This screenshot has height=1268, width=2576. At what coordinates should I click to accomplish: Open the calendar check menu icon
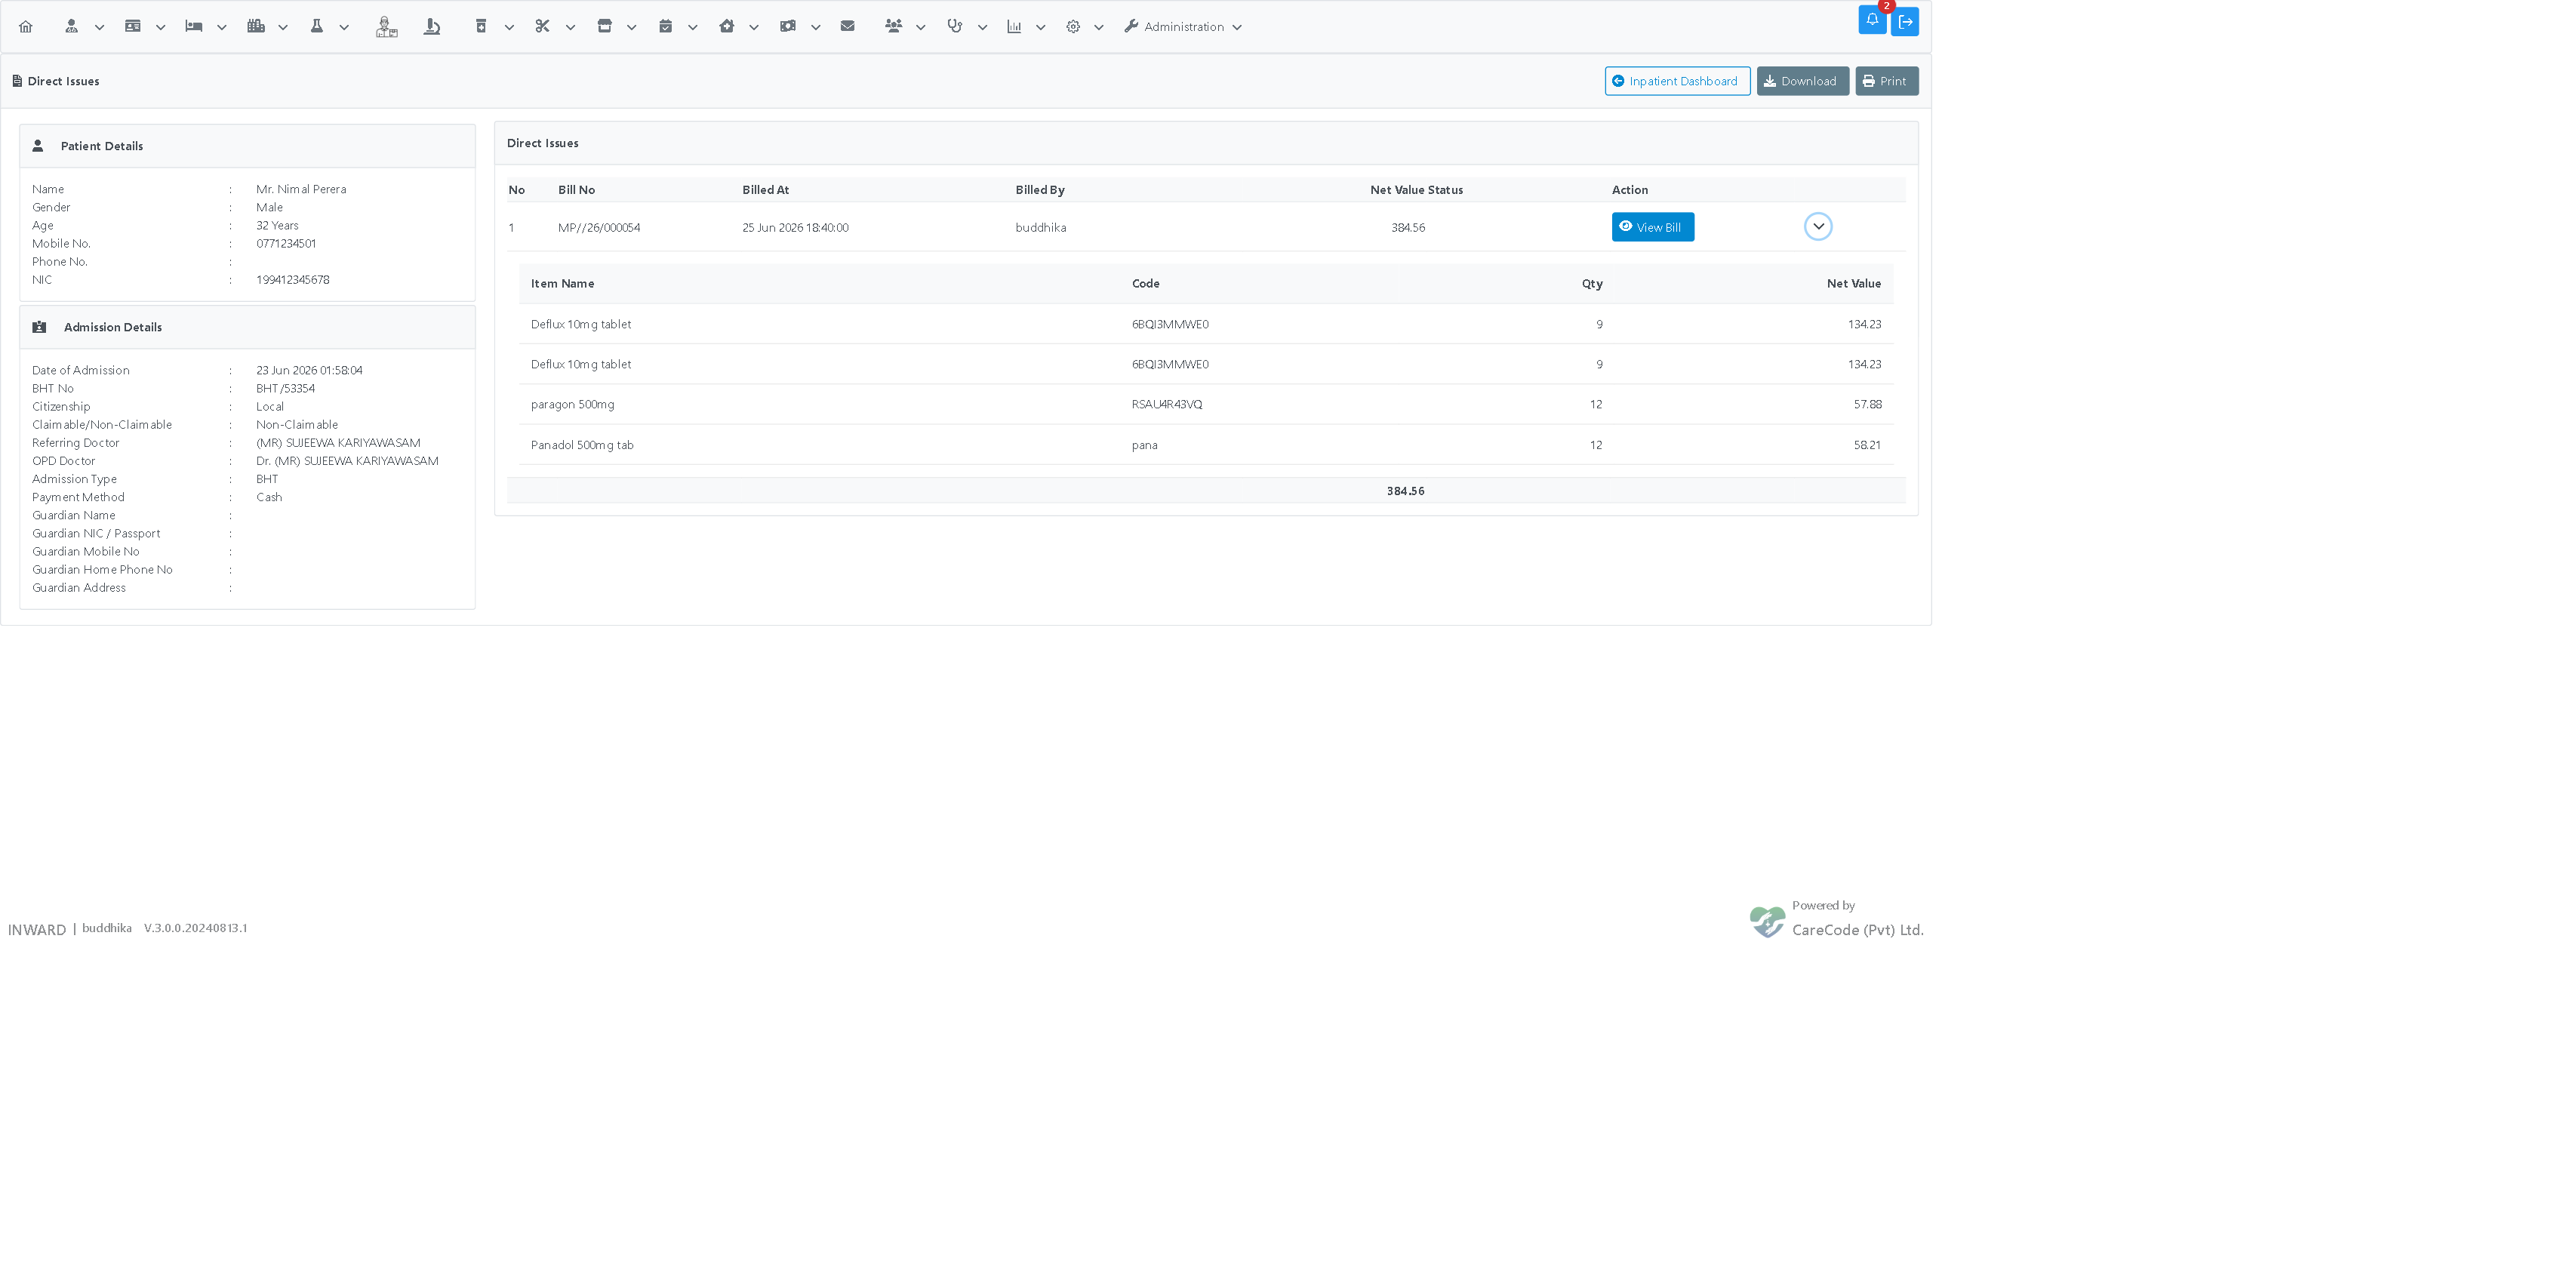(x=665, y=27)
